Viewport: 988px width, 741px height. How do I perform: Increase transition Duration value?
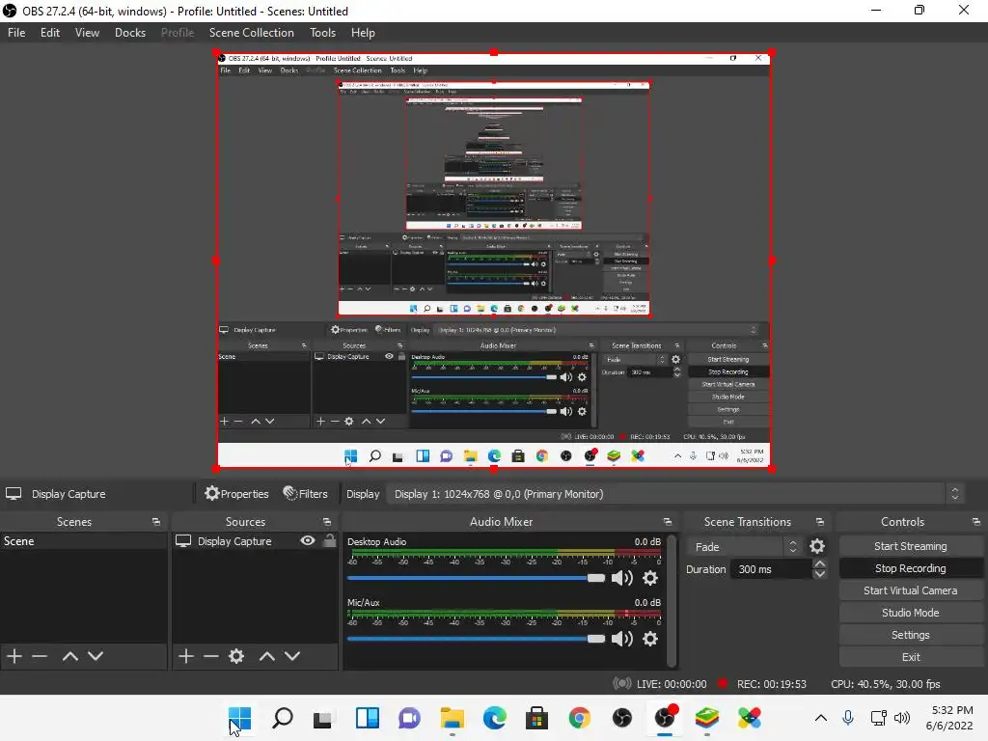[x=820, y=563]
